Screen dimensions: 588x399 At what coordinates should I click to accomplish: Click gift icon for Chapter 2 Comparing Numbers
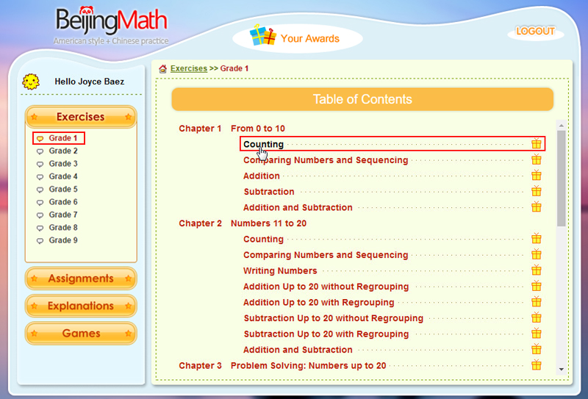(x=537, y=254)
